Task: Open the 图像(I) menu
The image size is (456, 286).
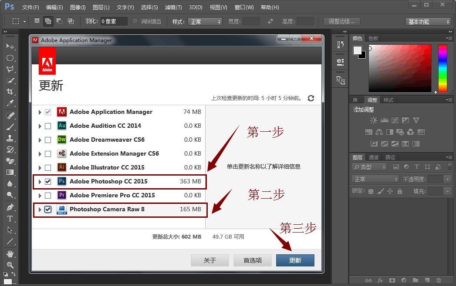Action: [78, 7]
